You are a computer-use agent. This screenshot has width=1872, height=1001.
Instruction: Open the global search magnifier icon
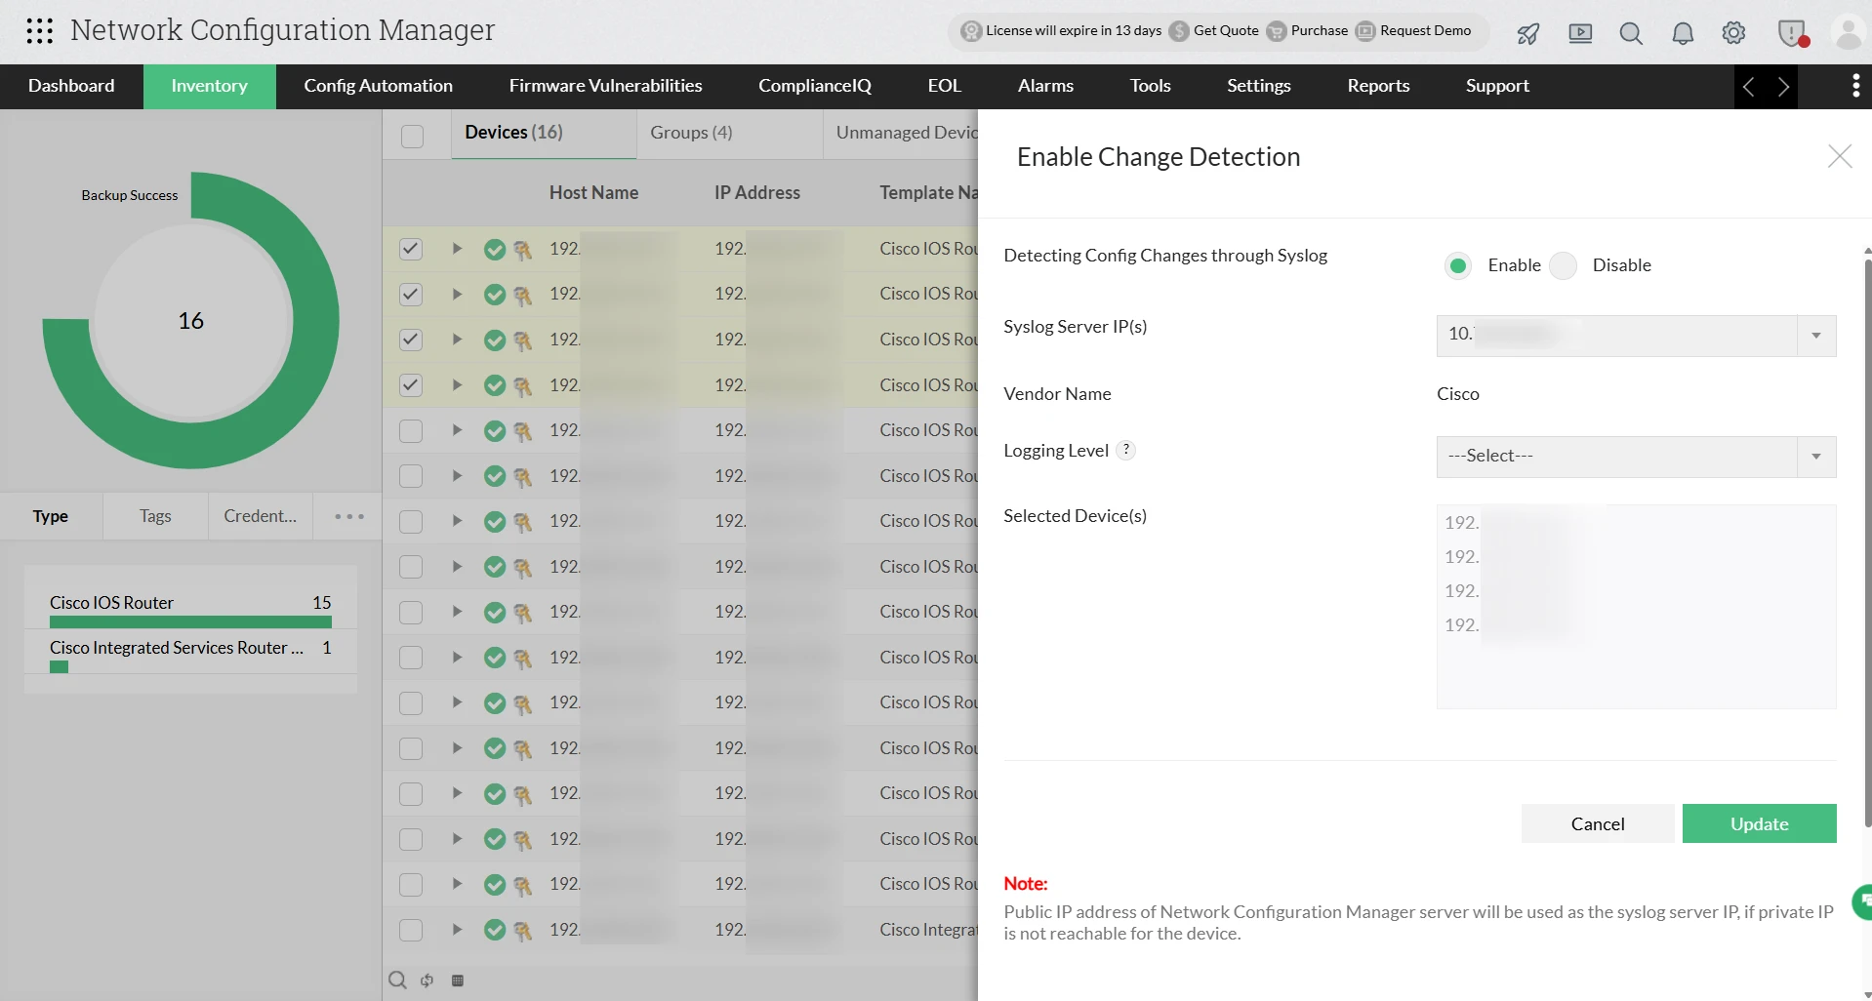point(1631,32)
